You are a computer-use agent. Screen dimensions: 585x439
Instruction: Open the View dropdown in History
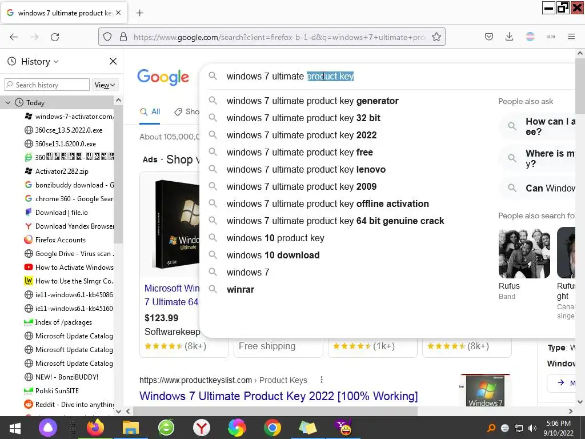pyautogui.click(x=105, y=85)
